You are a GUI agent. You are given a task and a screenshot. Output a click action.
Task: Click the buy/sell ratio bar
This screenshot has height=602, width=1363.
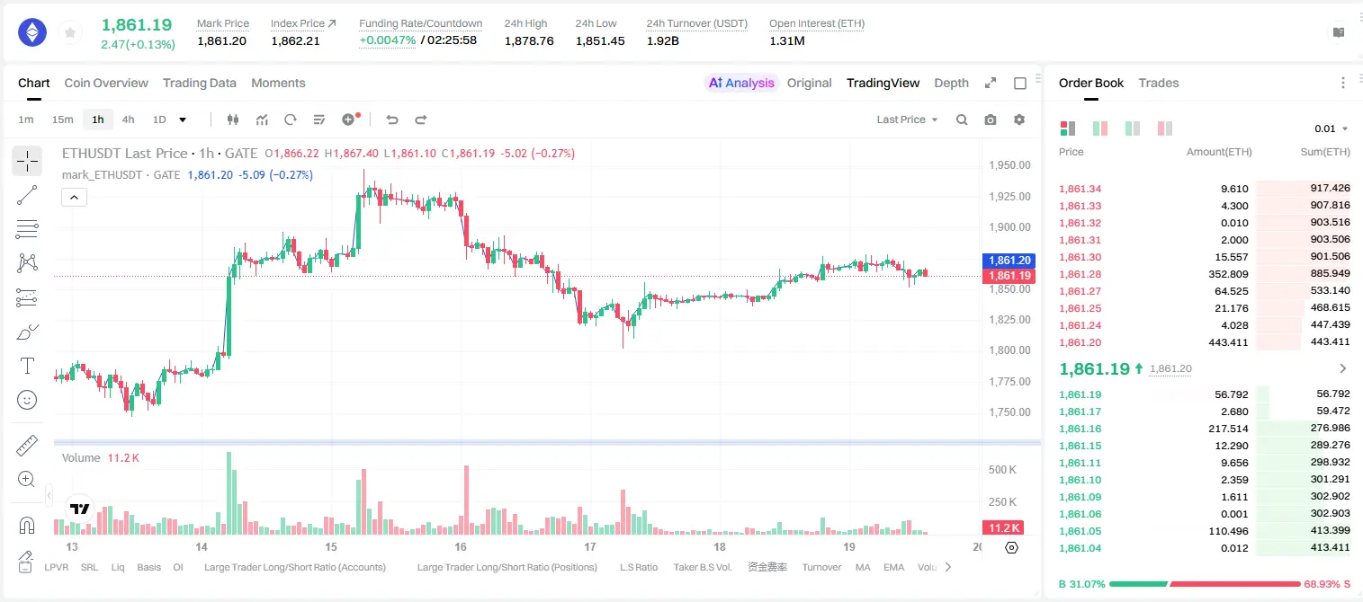[x=1205, y=584]
